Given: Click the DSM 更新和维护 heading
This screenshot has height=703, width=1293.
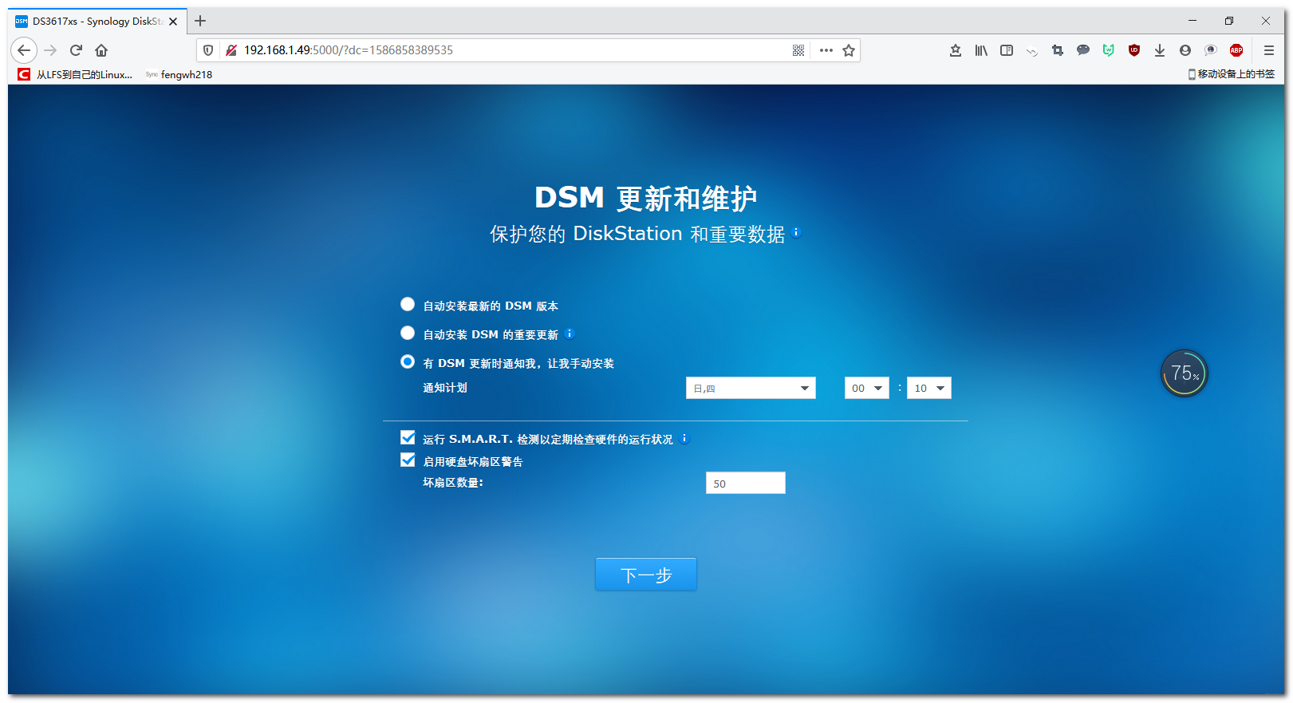Looking at the screenshot, I should [x=646, y=198].
